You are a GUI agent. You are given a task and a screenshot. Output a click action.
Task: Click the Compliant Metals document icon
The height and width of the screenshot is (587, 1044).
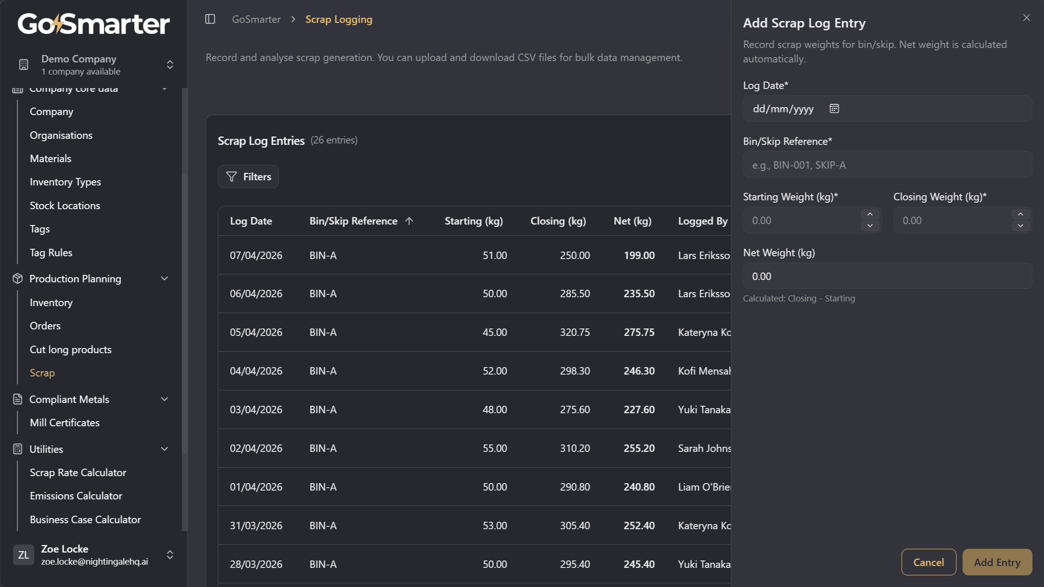[x=17, y=399]
